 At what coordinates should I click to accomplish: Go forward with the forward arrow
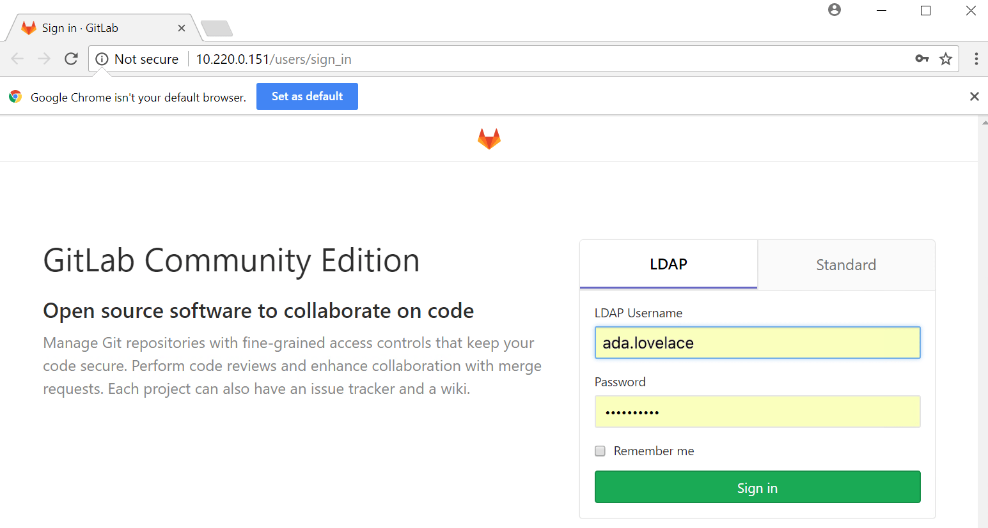(44, 59)
